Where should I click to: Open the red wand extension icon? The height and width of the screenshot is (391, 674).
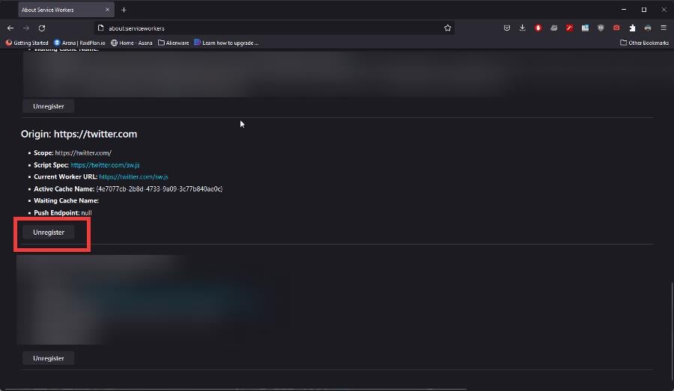coord(570,28)
